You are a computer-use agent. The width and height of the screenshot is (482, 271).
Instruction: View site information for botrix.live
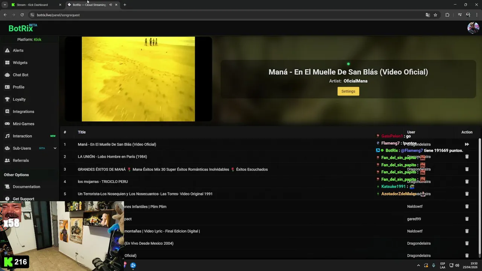[x=32, y=15]
